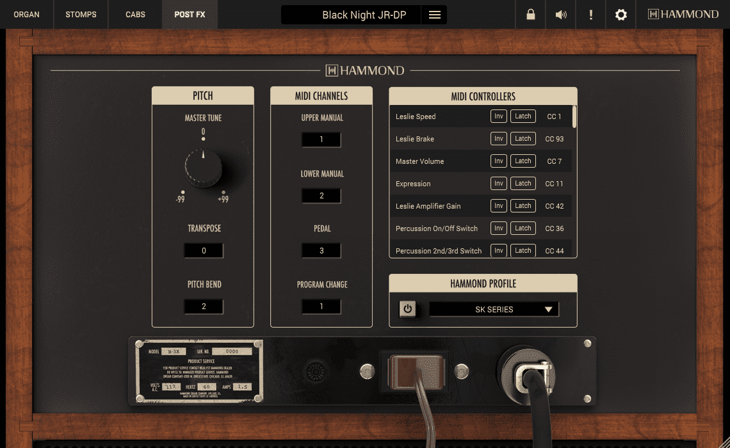The image size is (730, 448).
Task: Select the Leslie Amplifier Gain row label
Action: (x=428, y=206)
